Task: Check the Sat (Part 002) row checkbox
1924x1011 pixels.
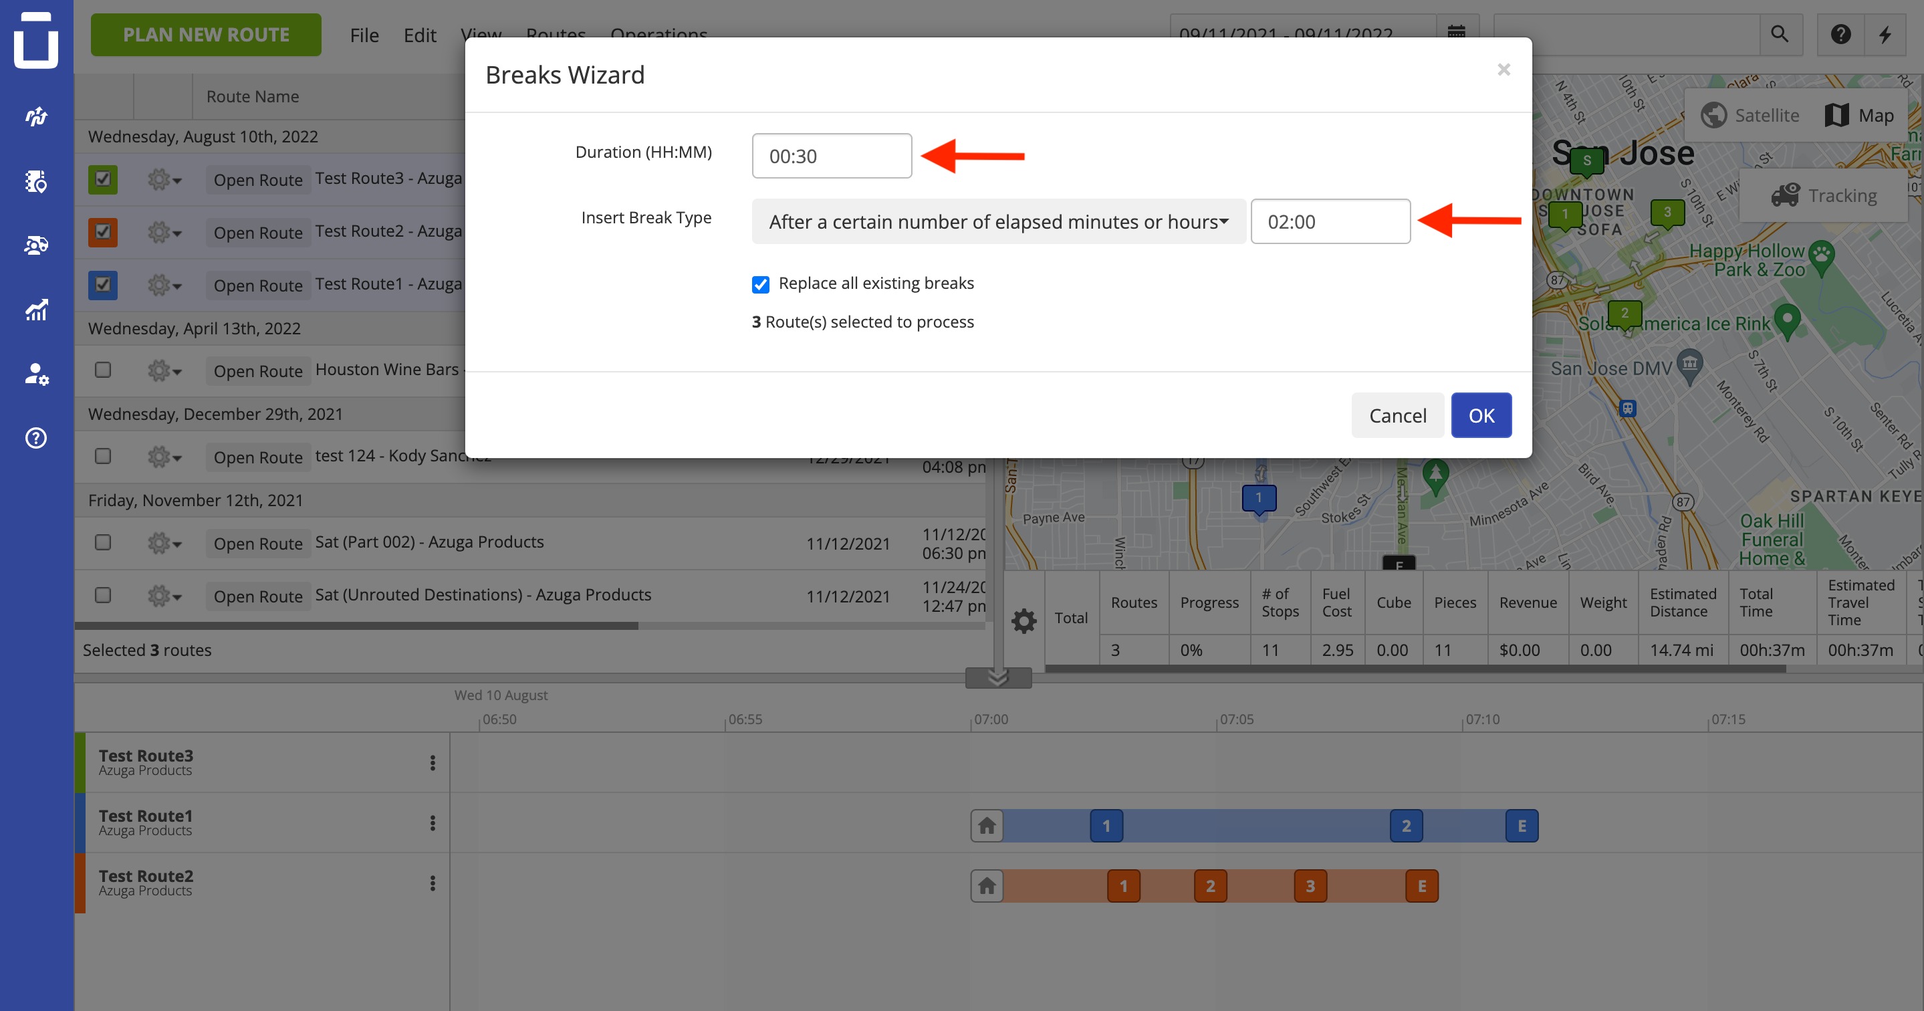Action: [x=103, y=542]
